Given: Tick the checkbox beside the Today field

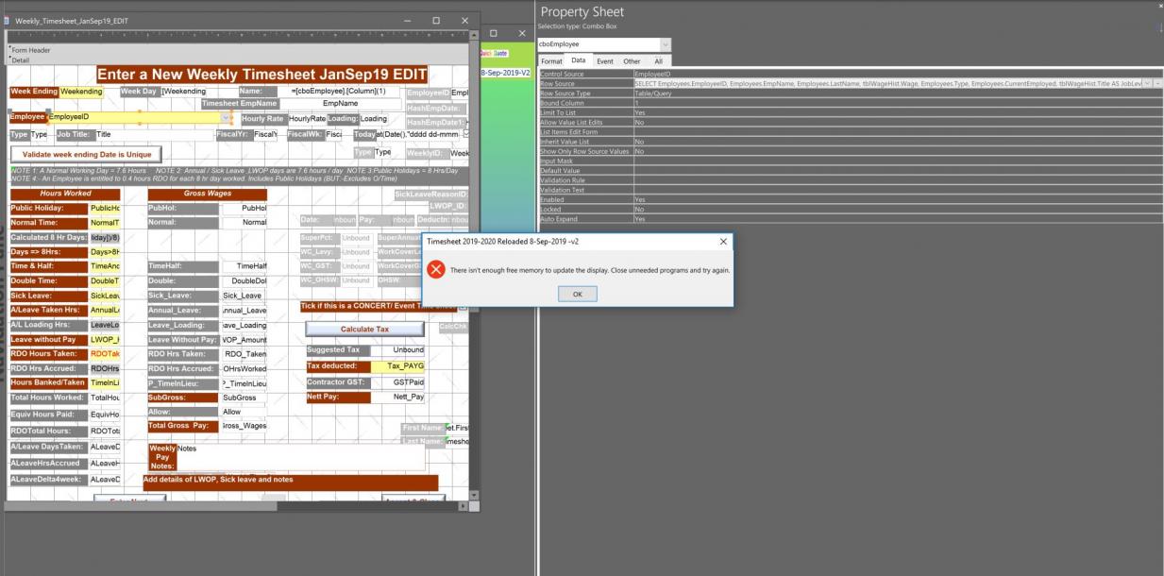Looking at the screenshot, I should click(465, 134).
